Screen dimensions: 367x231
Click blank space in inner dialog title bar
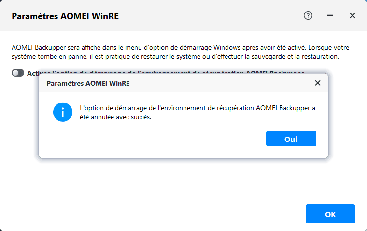tap(217, 83)
